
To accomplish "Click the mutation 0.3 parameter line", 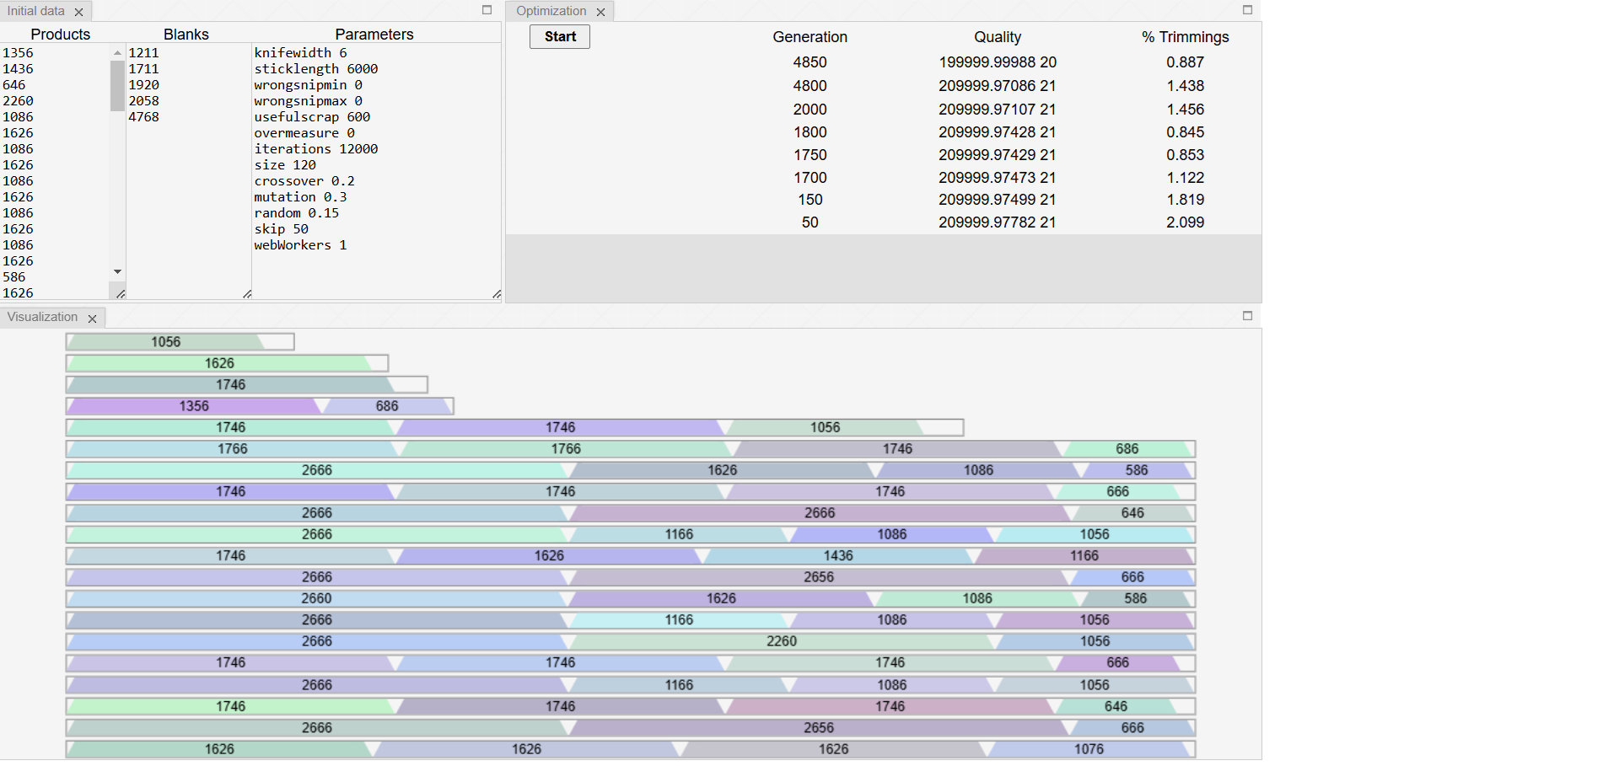I will pyautogui.click(x=300, y=197).
